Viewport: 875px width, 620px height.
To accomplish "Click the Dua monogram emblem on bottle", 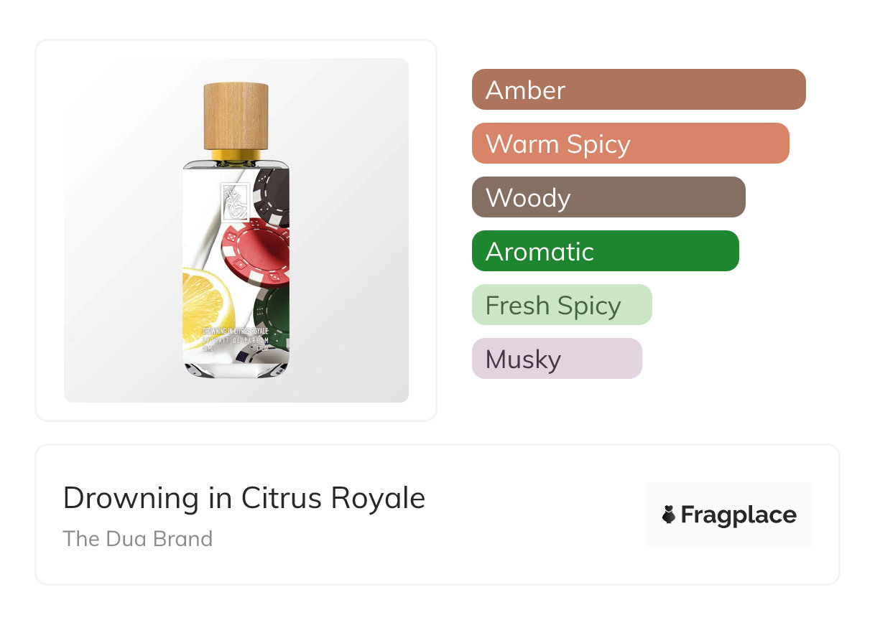I will (x=234, y=202).
